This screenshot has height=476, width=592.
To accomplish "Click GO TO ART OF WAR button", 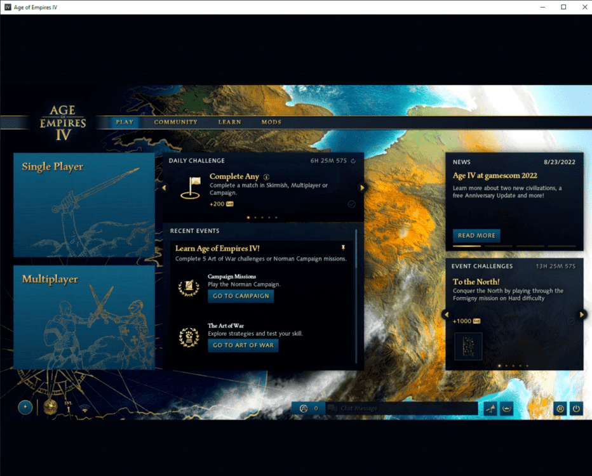I will [243, 345].
